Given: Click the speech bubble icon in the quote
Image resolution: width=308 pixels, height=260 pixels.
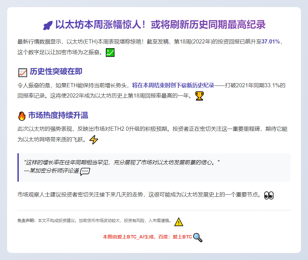Looking at the screenshot, I should point(85,172).
